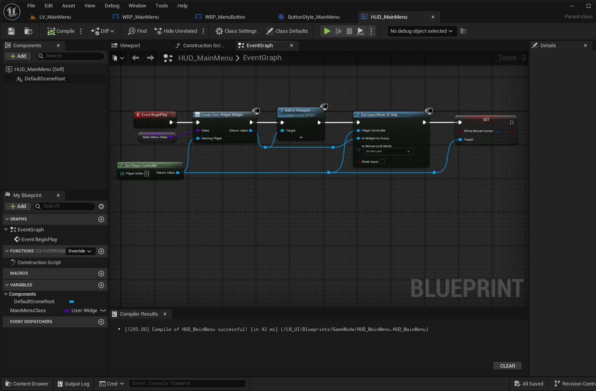This screenshot has width=596, height=391.
Task: Open the Content Drawer
Action: (27, 384)
